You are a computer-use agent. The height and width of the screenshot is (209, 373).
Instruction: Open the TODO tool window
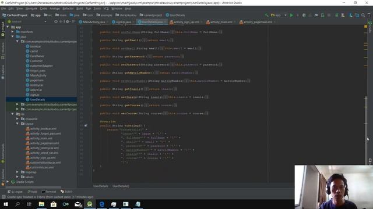click(66, 192)
